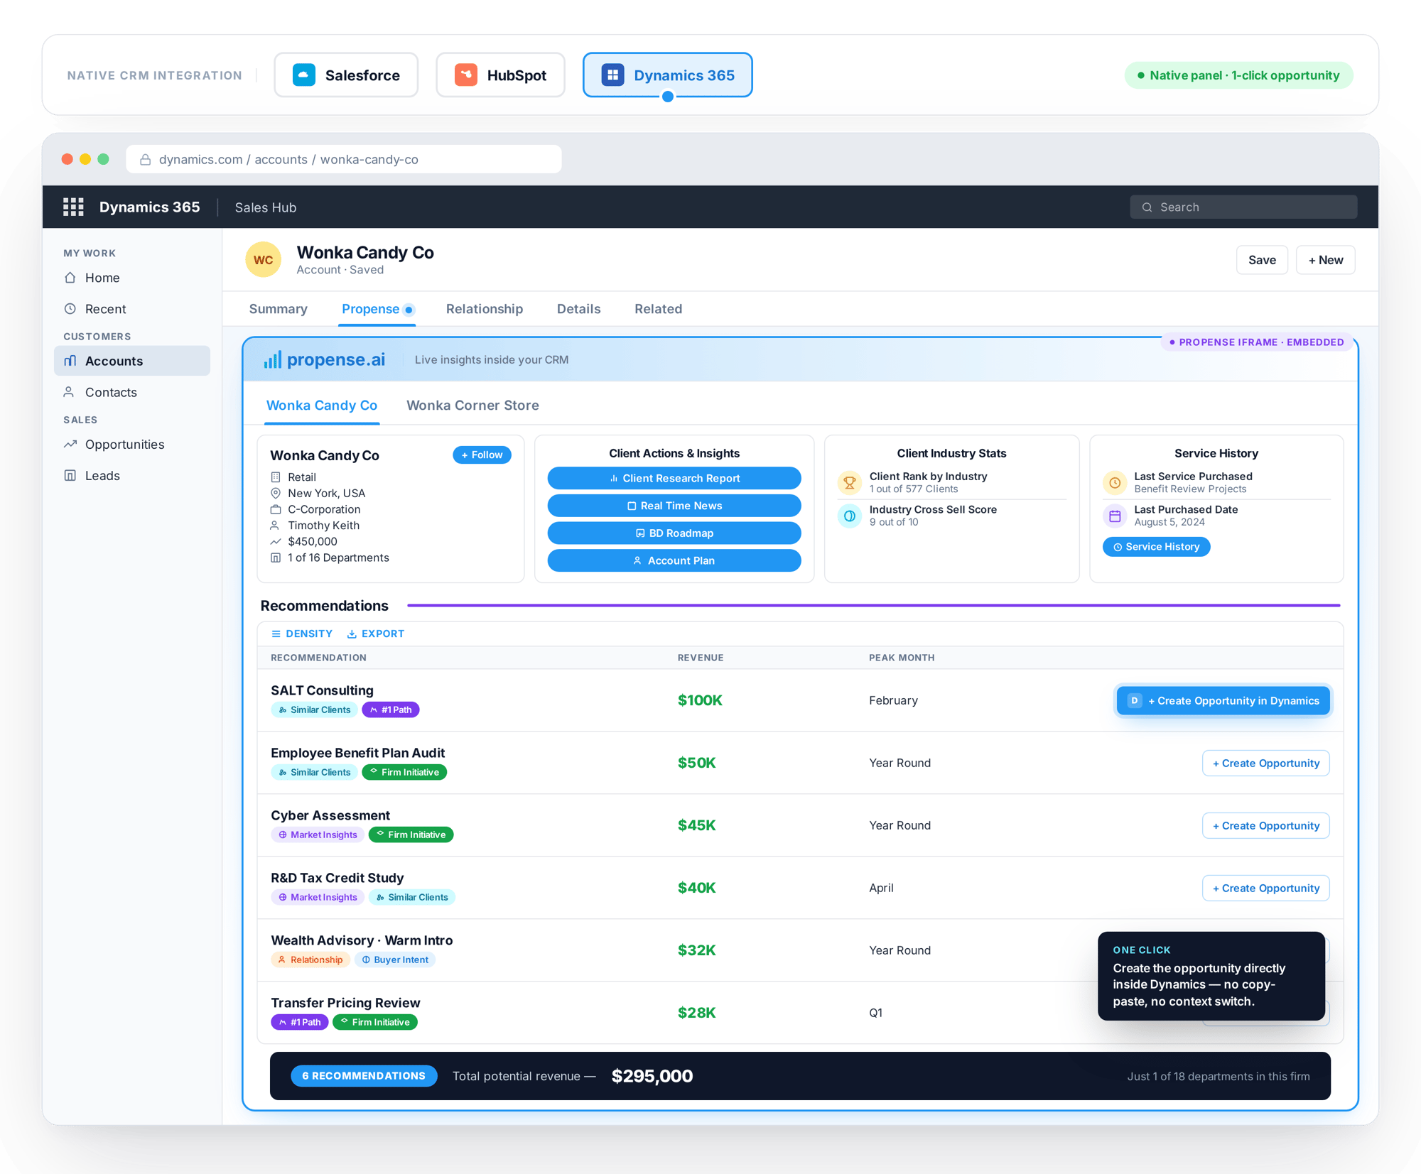The image size is (1421, 1174).
Task: Open the Client Research Report
Action: click(x=674, y=478)
